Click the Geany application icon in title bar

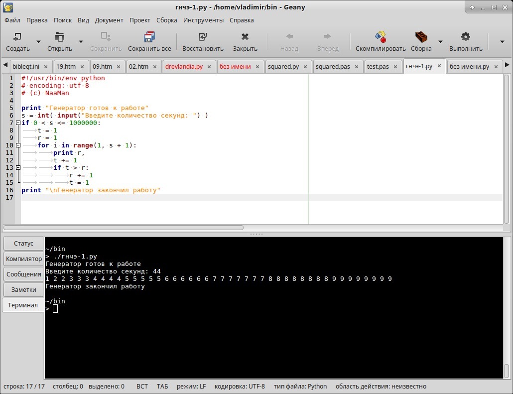coord(8,7)
